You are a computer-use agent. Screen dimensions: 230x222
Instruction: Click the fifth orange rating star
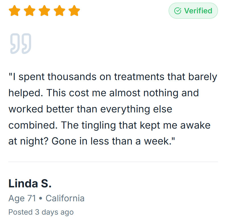(74, 11)
